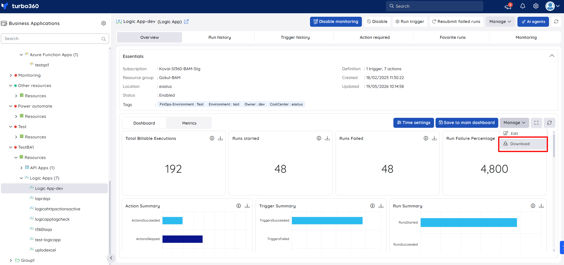
Task: Focus the top Search field
Action: (x=434, y=6)
